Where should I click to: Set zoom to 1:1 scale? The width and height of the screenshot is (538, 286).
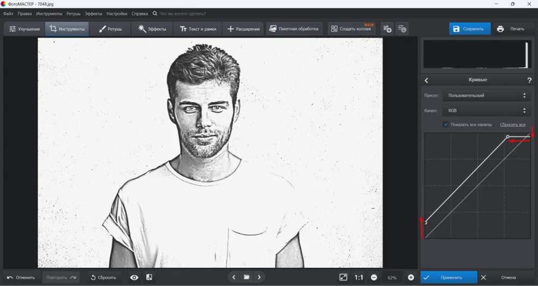coord(359,277)
